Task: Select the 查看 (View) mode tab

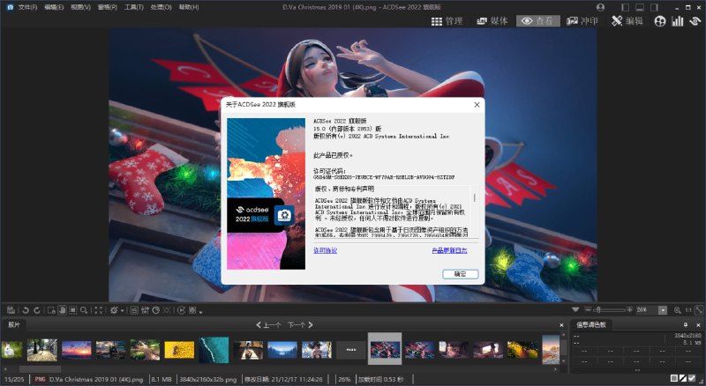Action: coord(537,21)
